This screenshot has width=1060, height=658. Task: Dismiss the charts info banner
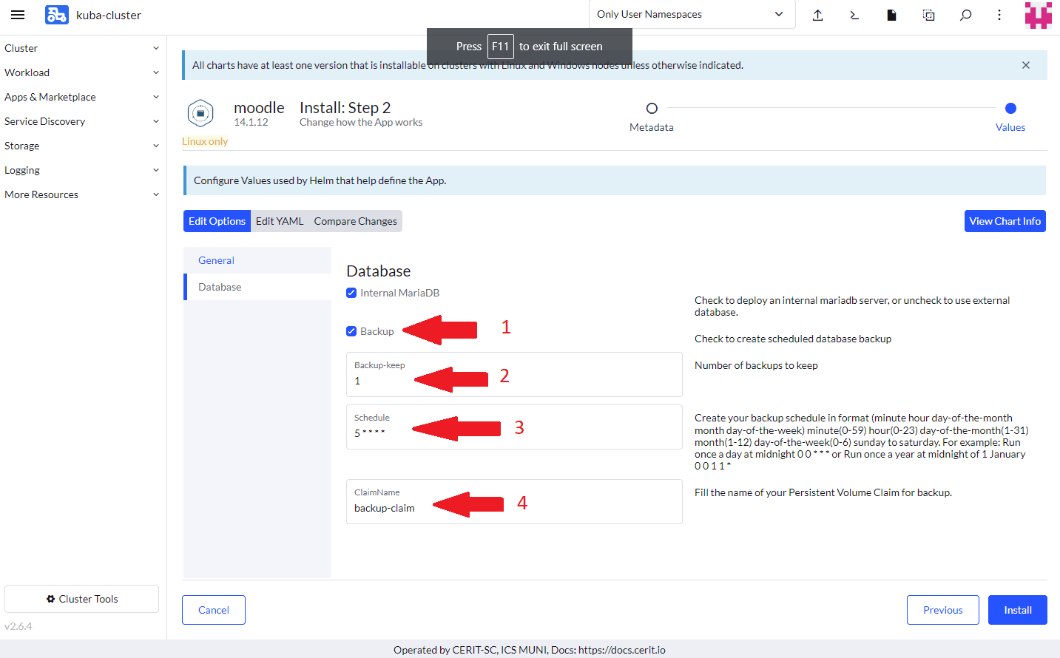tap(1025, 65)
